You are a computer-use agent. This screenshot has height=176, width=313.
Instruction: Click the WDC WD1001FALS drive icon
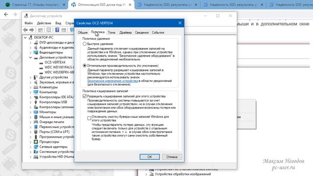coord(41,67)
